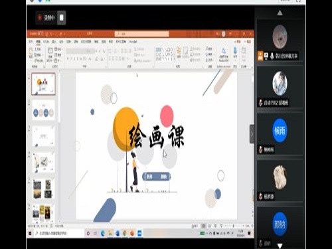
Task: Click the Windows Start button
Action: pos(30,233)
